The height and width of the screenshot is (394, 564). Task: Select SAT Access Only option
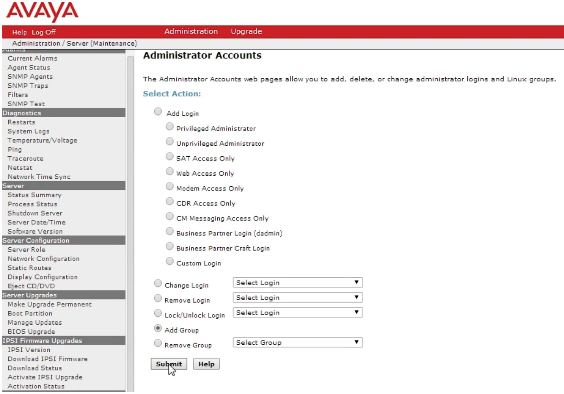coord(169,156)
